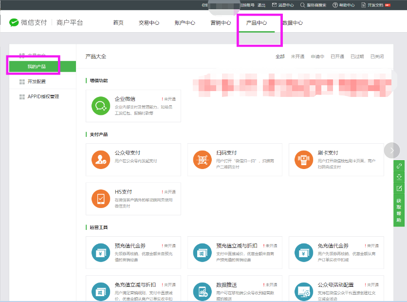Click the orange 刷卡支付 icon
The width and height of the screenshot is (407, 302).
[x=304, y=160]
